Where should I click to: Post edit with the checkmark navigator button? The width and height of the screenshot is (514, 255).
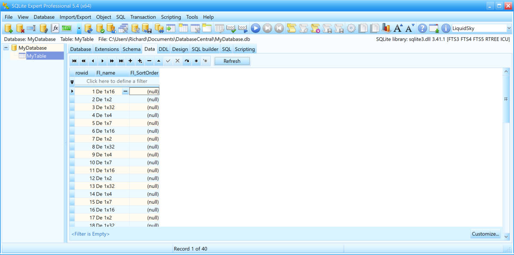(x=168, y=61)
